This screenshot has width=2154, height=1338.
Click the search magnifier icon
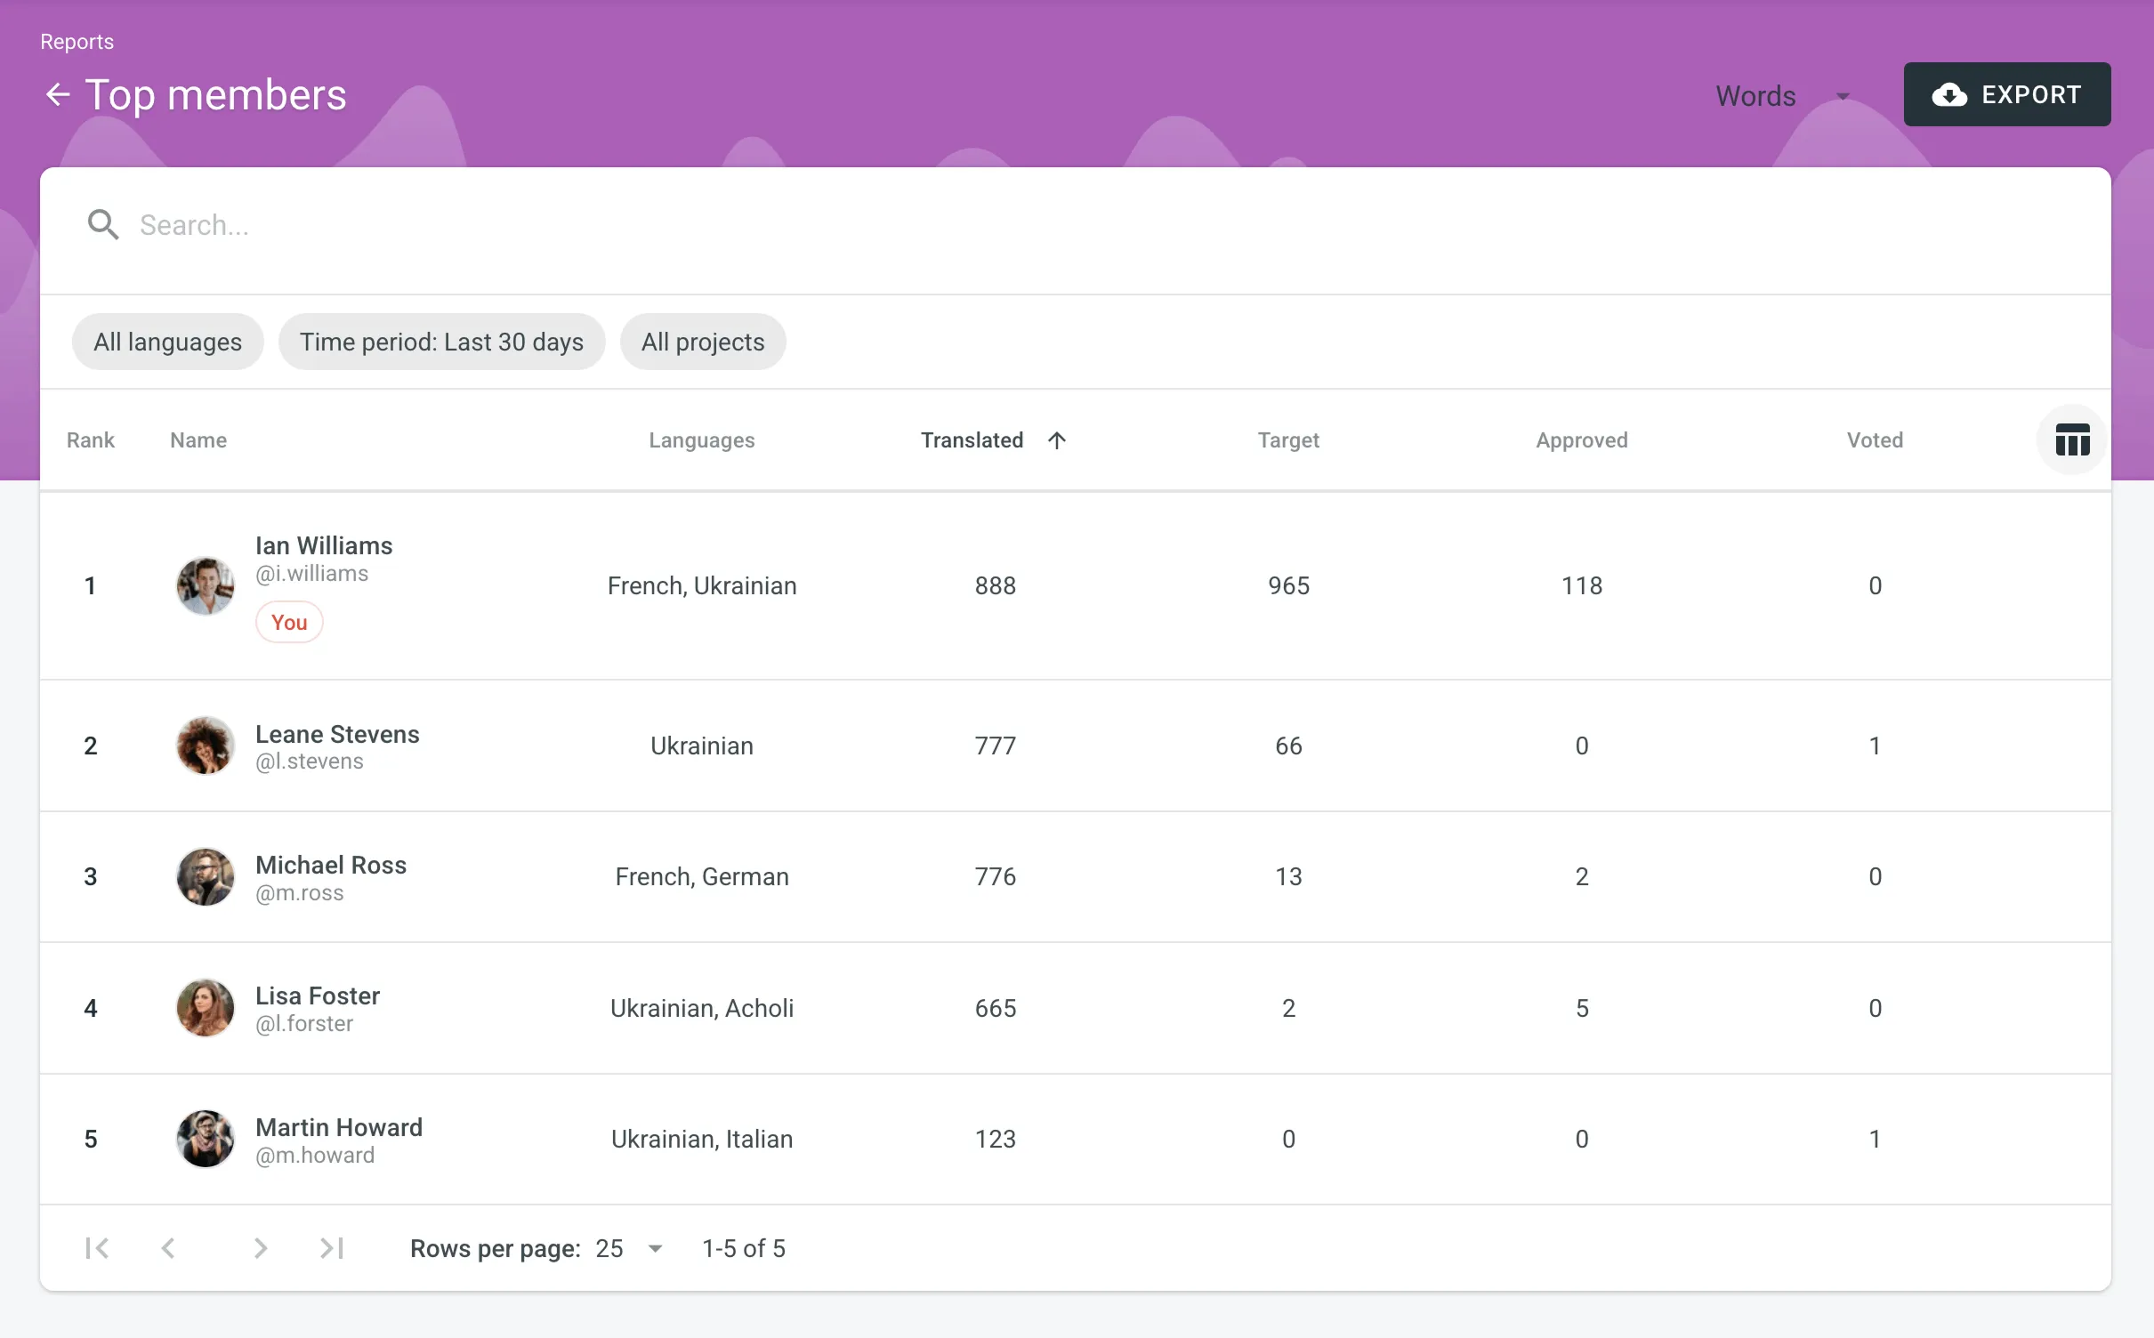click(102, 225)
